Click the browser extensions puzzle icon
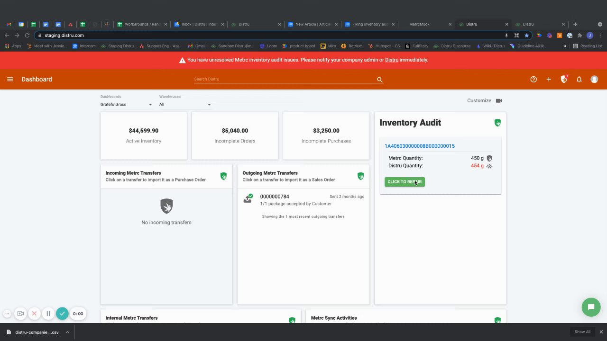This screenshot has width=607, height=341. click(x=579, y=35)
